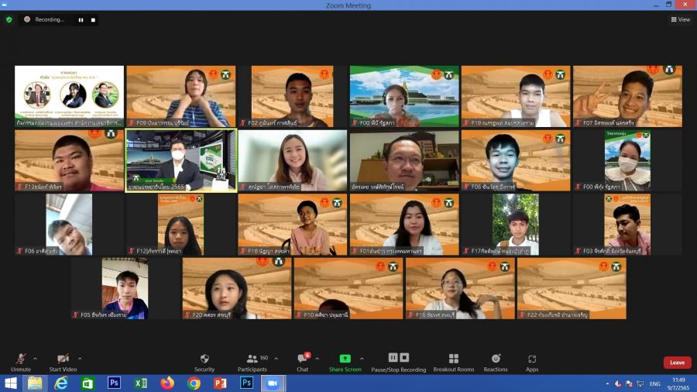The image size is (697, 392).
Task: Open Google Chrome from the taskbar
Action: coord(194,383)
